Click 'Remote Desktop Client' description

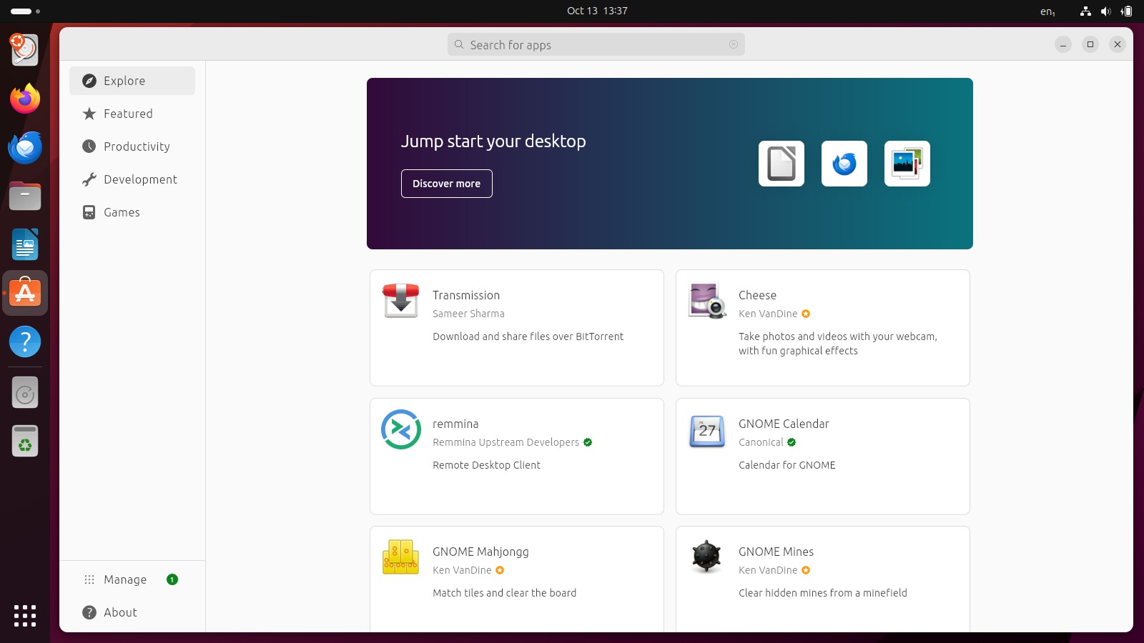486,465
